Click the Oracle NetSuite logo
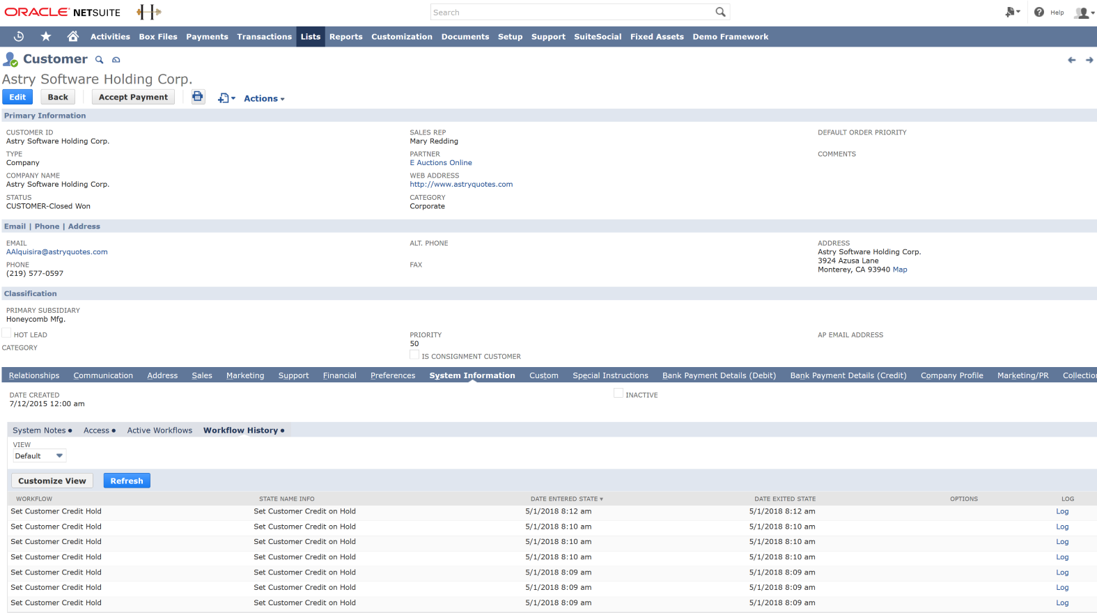Screen dimensions: 1097x615 (63, 12)
